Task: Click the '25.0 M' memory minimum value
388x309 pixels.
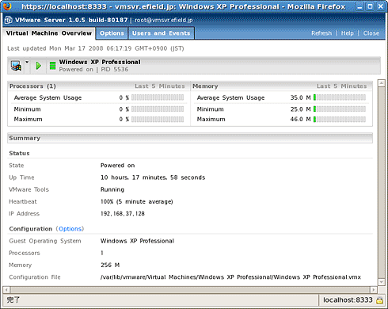Action: pyautogui.click(x=301, y=109)
